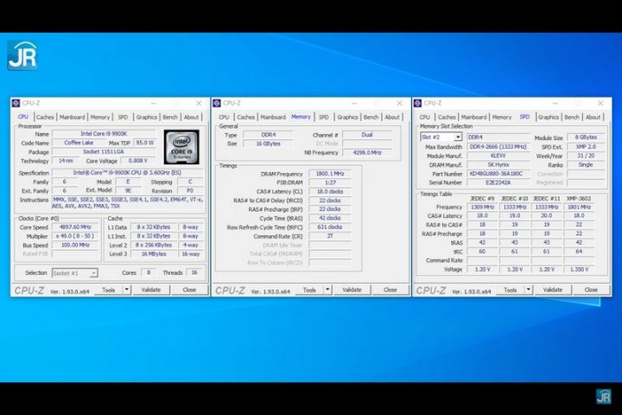This screenshot has height=415, width=622.
Task: Click the Tools button in the right CPU-Z window
Action: point(511,290)
